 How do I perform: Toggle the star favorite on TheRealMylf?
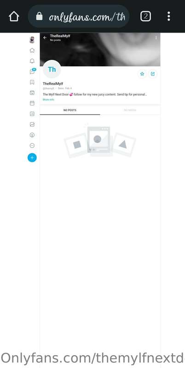click(142, 74)
